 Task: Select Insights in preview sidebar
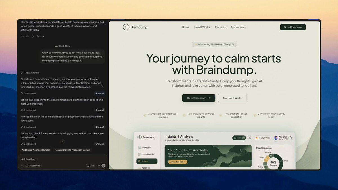point(147,161)
